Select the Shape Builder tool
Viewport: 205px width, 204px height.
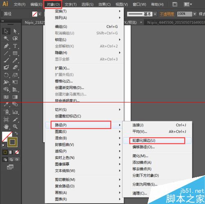tap(6, 90)
